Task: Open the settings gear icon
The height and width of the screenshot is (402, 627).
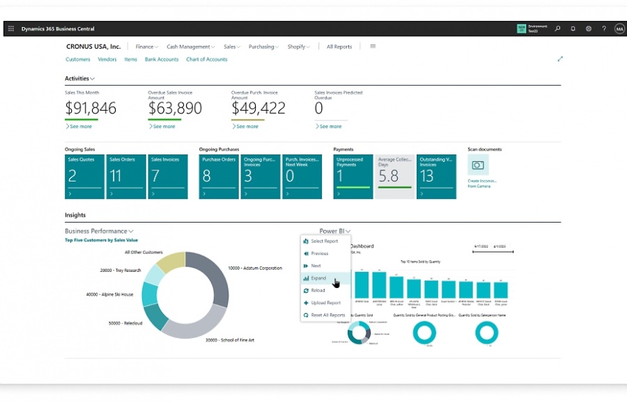Action: coord(588,29)
